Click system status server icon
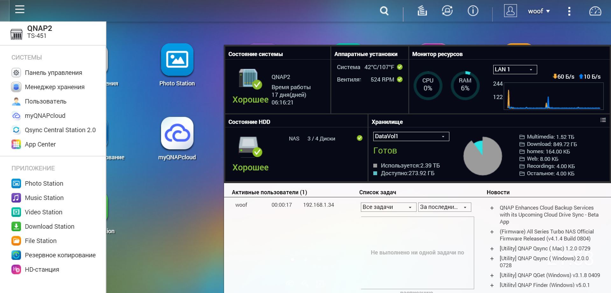This screenshot has width=611, height=293. [250, 79]
